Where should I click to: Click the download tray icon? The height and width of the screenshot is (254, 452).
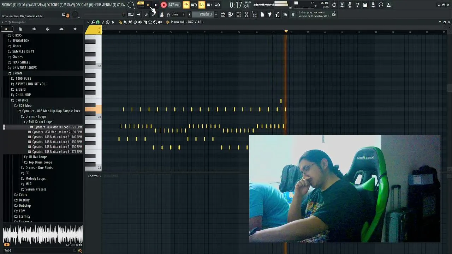(389, 5)
